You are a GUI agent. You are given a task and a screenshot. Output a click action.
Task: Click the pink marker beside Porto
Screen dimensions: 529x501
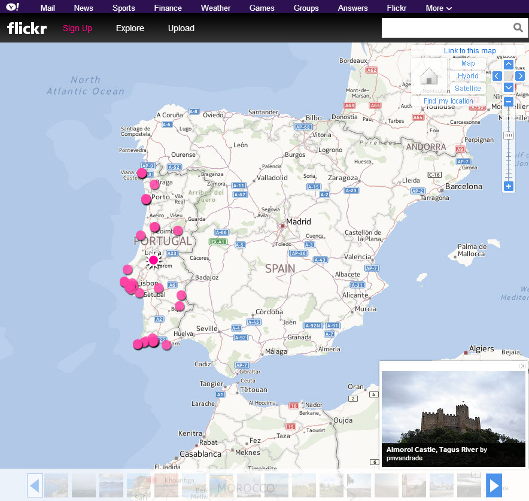pos(146,199)
